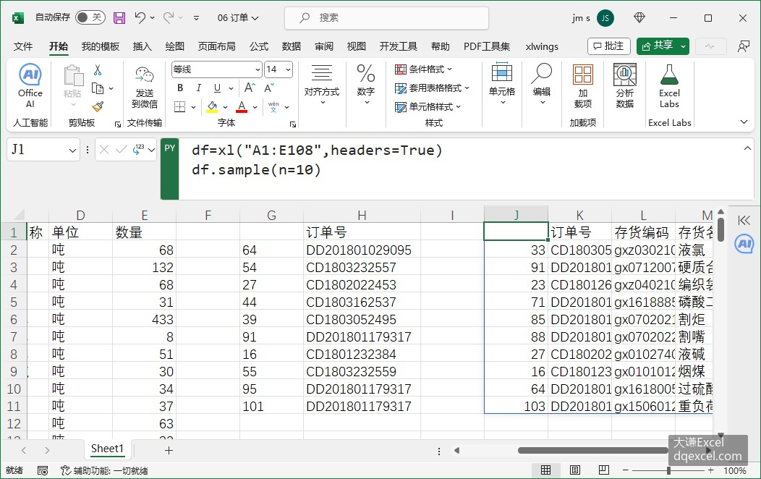Viewport: 761px width, 479px height.
Task: Expand the collapsed side pane arrows
Action: click(x=744, y=221)
